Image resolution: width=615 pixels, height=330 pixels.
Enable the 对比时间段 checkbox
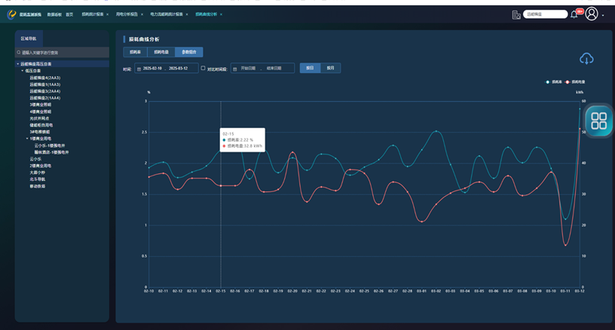tap(203, 69)
